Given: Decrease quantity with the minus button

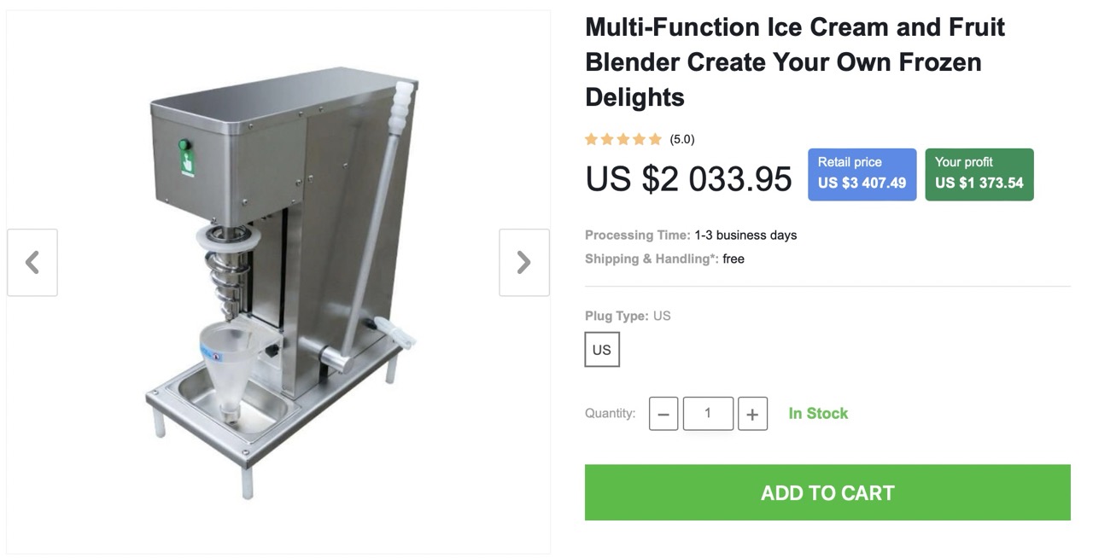Looking at the screenshot, I should tap(663, 414).
